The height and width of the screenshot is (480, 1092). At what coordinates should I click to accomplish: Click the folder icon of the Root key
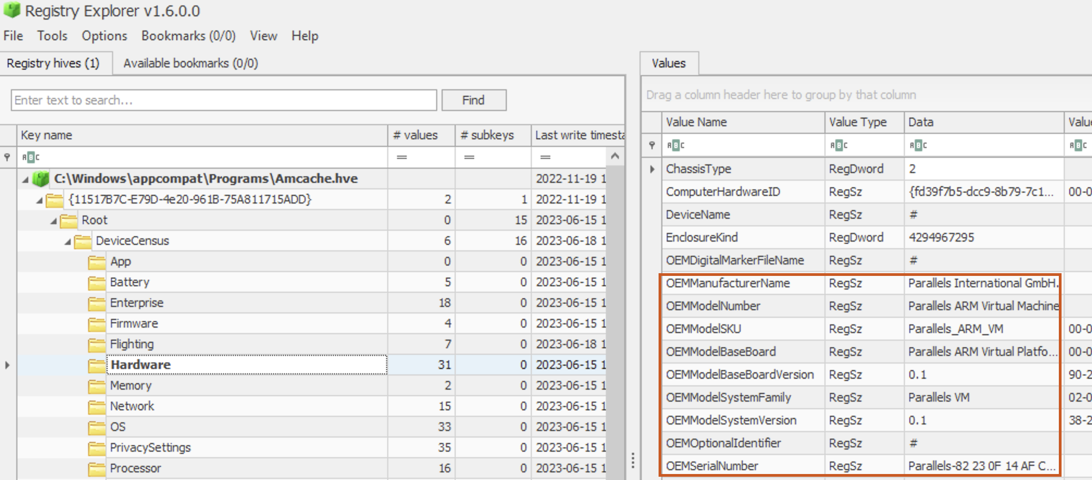(69, 221)
